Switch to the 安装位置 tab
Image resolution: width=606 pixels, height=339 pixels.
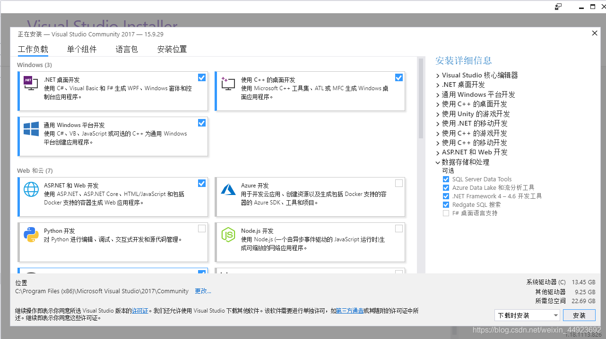(172, 49)
